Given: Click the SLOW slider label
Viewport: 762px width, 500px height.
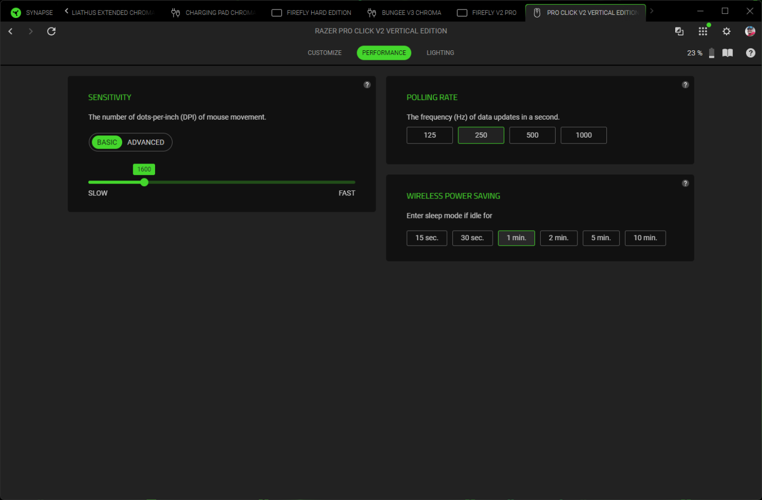Looking at the screenshot, I should pyautogui.click(x=98, y=193).
